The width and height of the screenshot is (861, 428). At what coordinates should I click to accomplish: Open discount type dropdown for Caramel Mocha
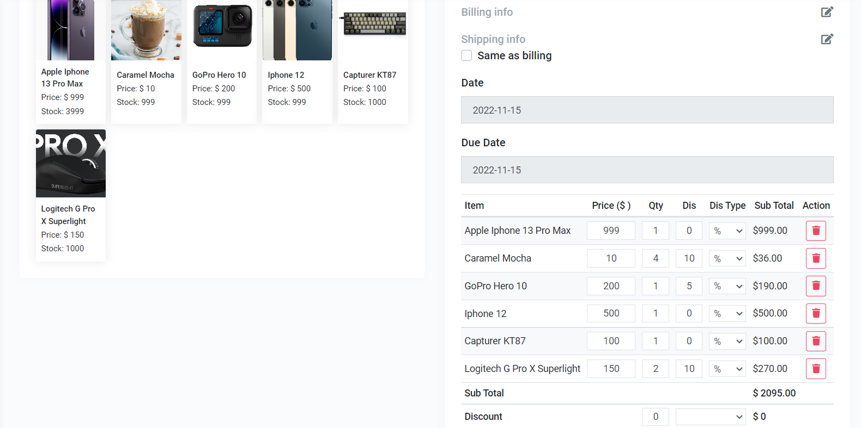pyautogui.click(x=727, y=258)
